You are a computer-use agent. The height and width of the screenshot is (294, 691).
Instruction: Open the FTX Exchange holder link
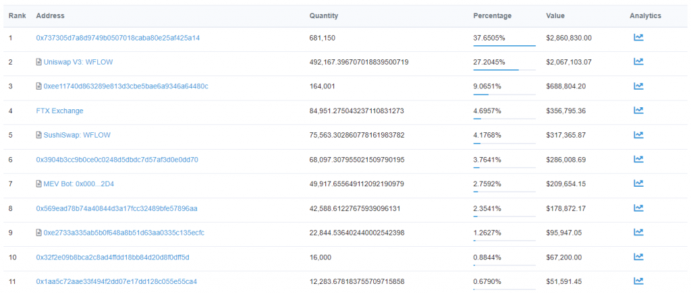click(59, 111)
